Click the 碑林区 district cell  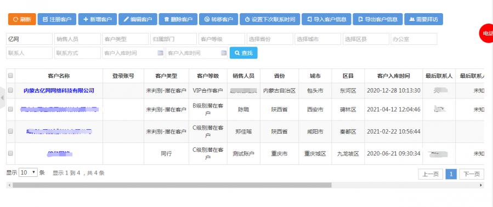click(348, 110)
